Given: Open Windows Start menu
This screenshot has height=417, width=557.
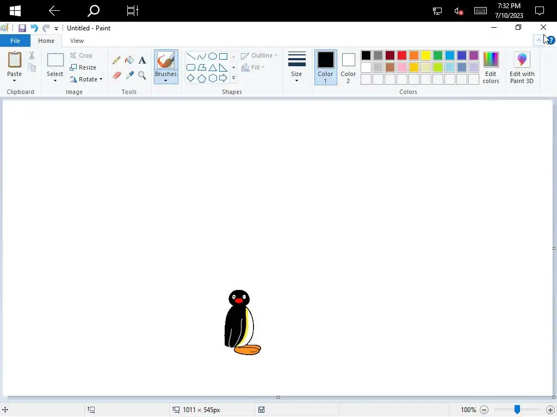Looking at the screenshot, I should [15, 11].
